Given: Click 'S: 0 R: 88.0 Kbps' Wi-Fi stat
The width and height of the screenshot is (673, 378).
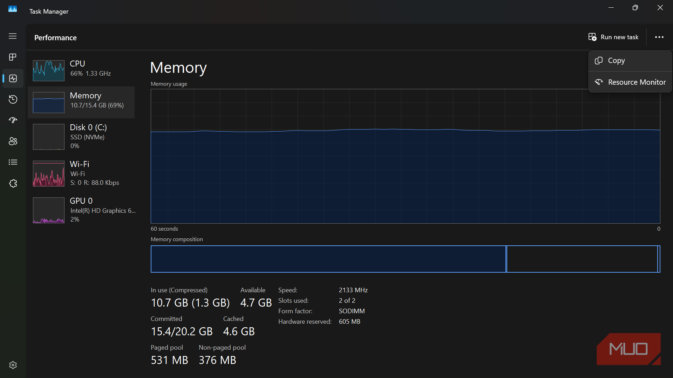Looking at the screenshot, I should pos(95,183).
